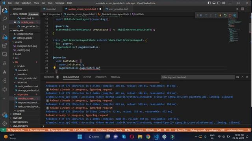Open Accounts icon in activity bar
This screenshot has width=252, height=141.
click(4, 115)
